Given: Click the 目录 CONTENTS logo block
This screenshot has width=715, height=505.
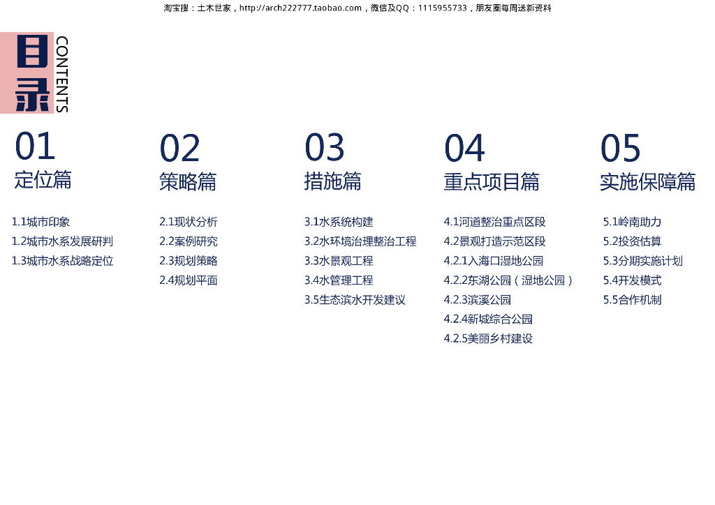Looking at the screenshot, I should (x=35, y=73).
